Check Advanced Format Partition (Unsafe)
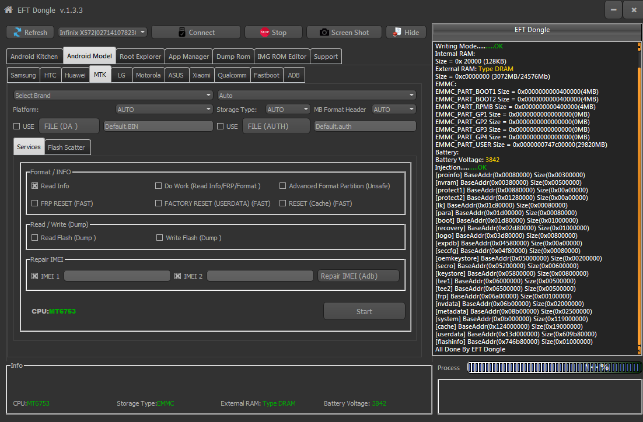This screenshot has height=422, width=643. click(x=282, y=186)
